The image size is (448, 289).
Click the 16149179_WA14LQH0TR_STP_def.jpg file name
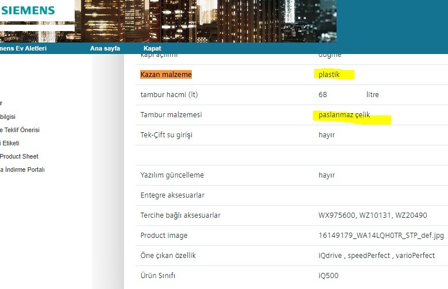pos(381,236)
